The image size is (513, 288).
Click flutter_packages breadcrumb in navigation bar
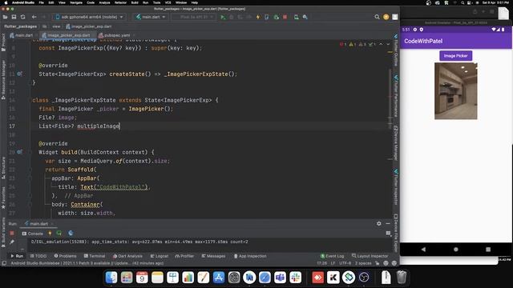[x=20, y=26]
